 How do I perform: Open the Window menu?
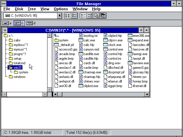click(80, 9)
